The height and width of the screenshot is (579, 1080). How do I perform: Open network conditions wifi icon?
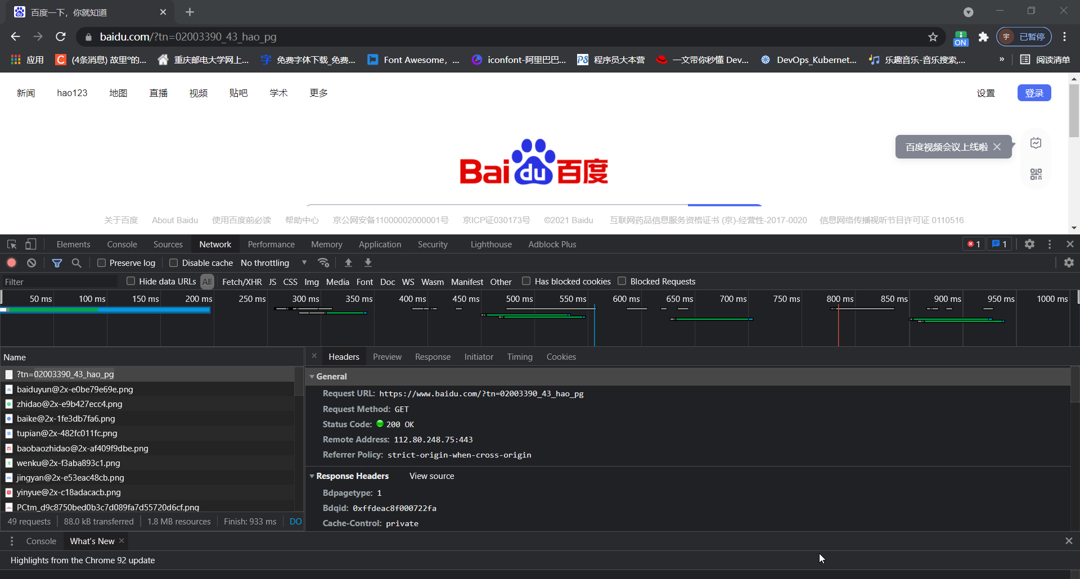coord(323,263)
